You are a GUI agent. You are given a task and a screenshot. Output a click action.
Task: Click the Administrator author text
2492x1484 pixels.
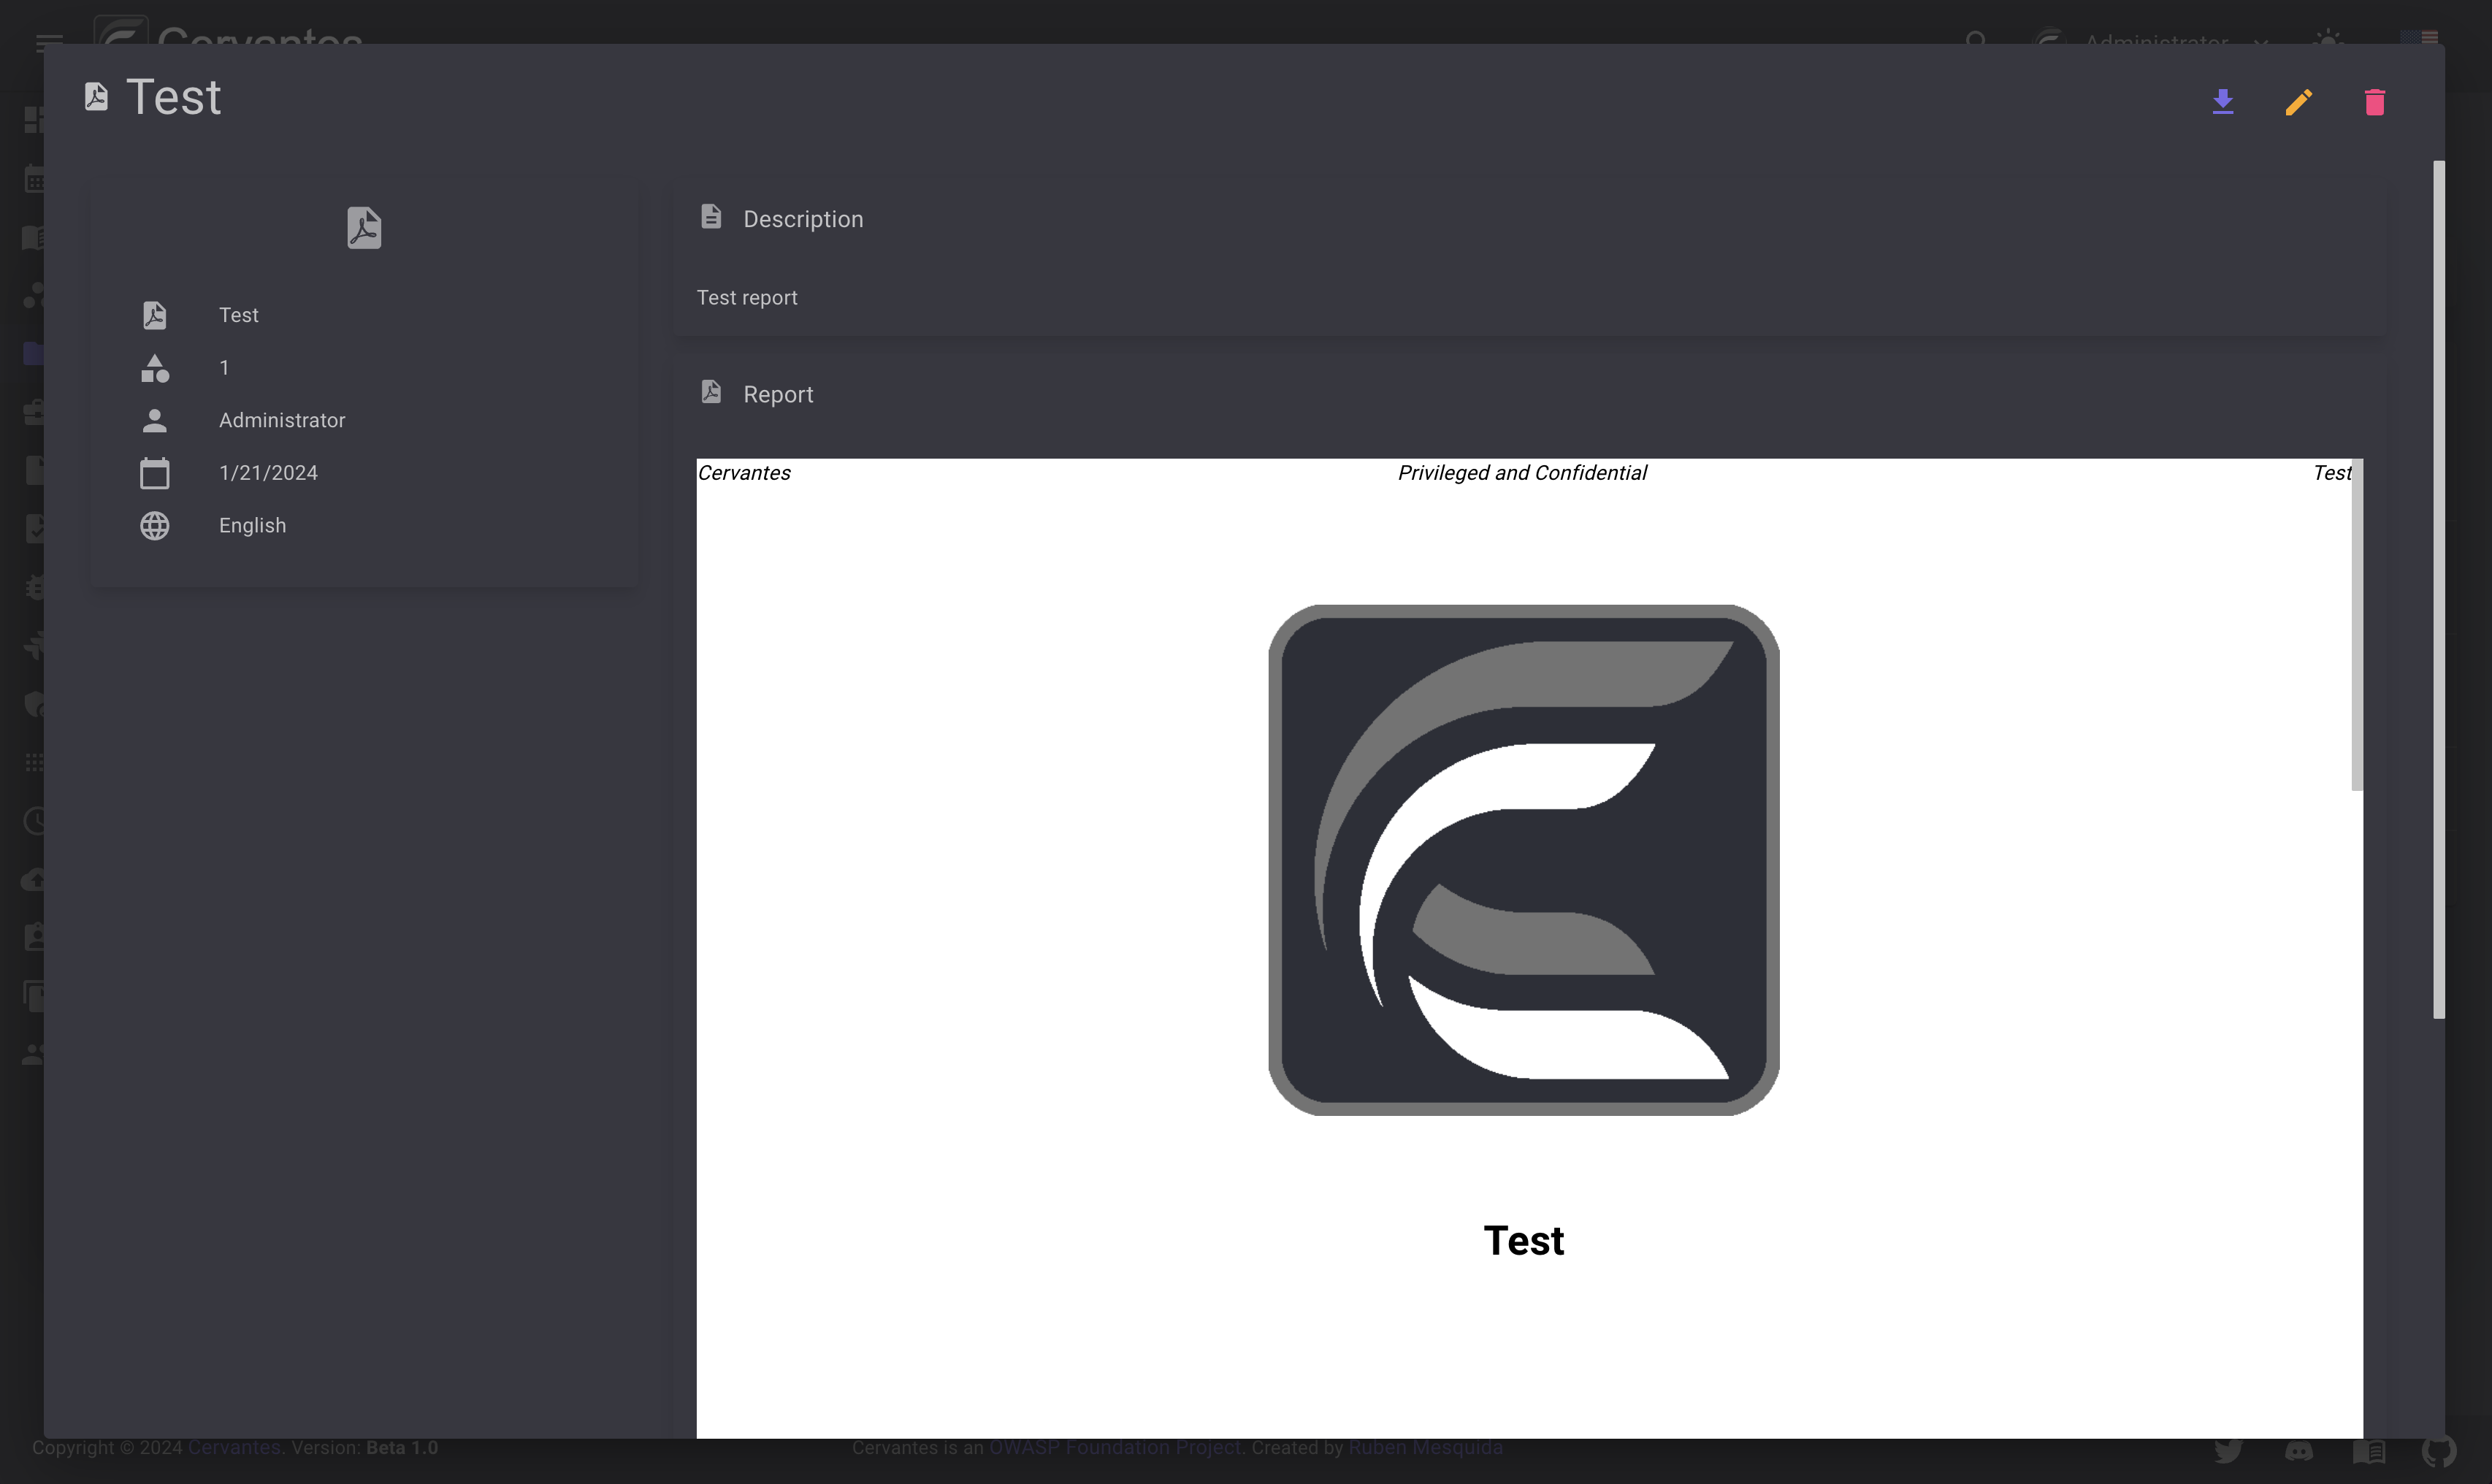coord(282,420)
